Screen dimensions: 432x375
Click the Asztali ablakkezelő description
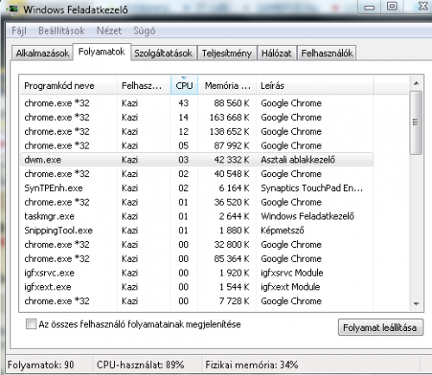[x=298, y=160]
